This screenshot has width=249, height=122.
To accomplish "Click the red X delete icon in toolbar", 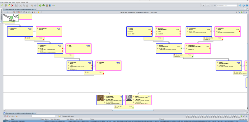I will pos(12,5).
